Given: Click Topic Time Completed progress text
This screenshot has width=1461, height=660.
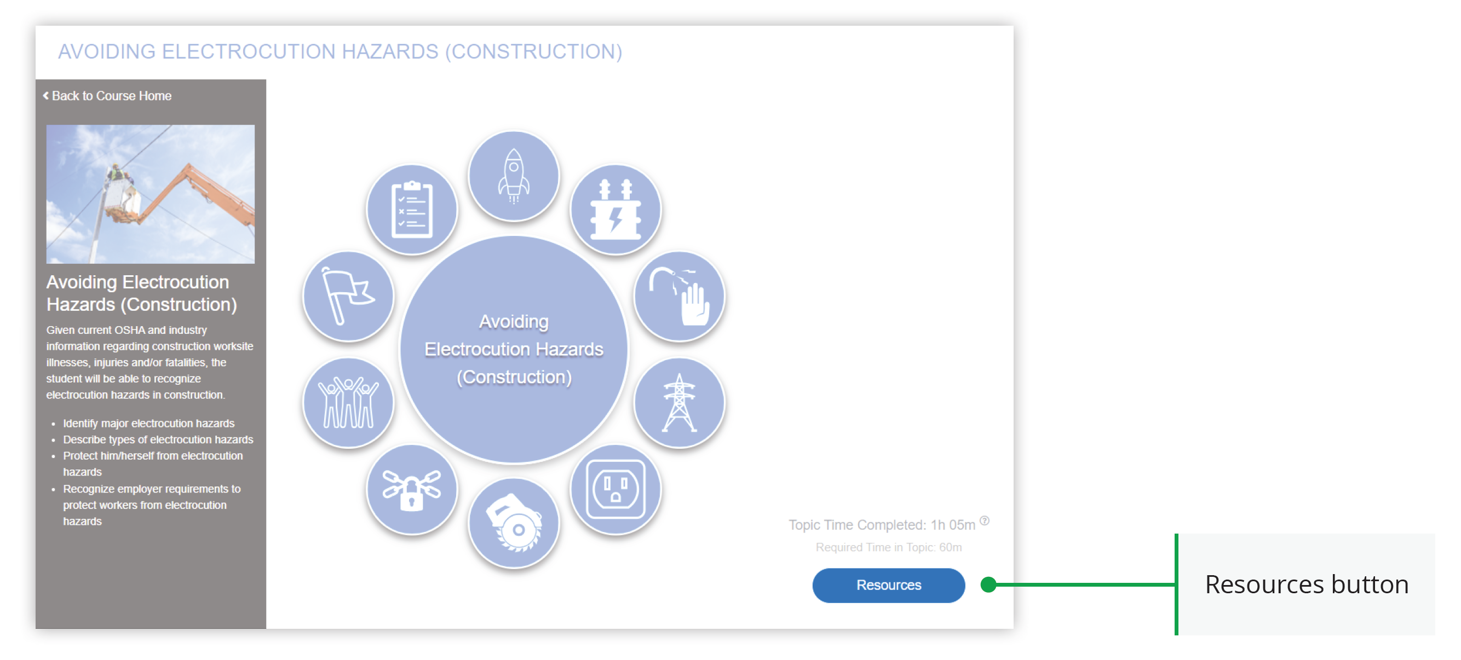Looking at the screenshot, I should 883,524.
